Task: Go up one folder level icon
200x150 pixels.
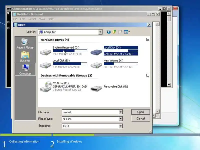Action: 114,32
